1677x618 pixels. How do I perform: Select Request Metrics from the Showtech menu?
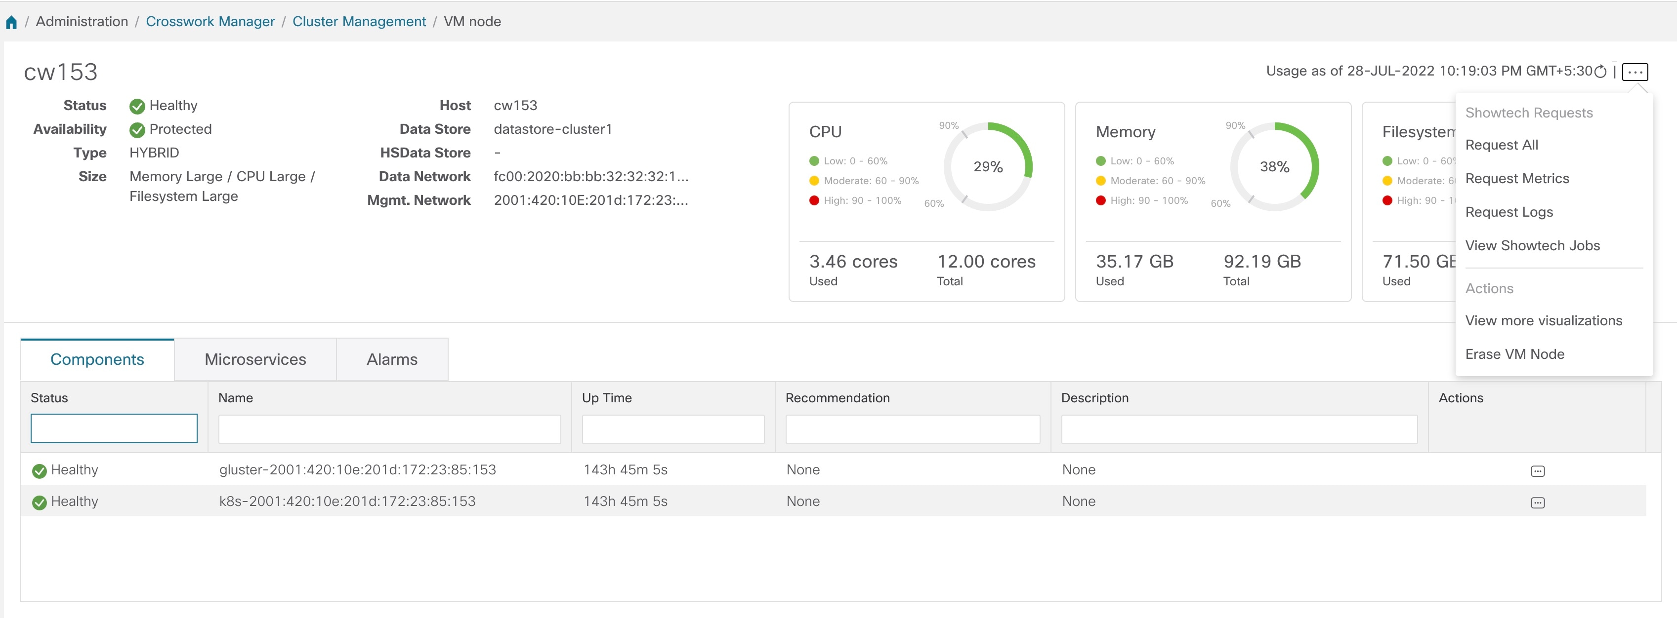(x=1517, y=178)
